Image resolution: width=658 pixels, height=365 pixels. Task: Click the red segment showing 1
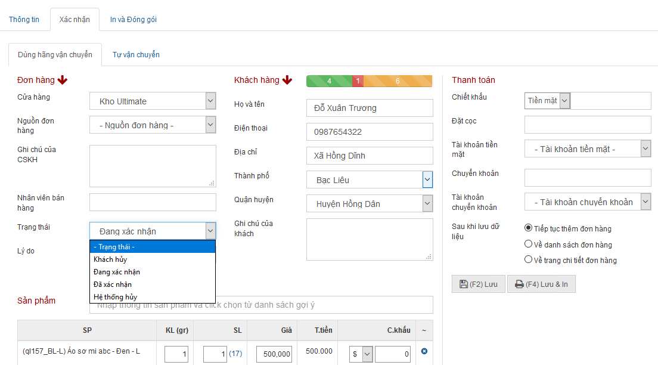tap(358, 81)
